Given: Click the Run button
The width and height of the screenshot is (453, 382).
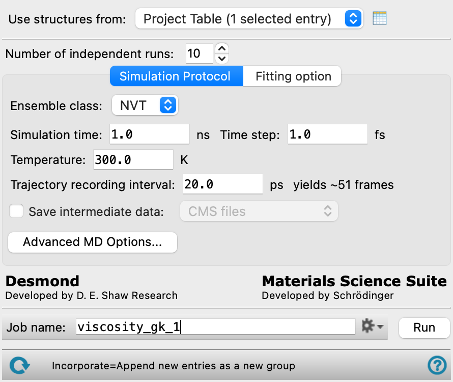Looking at the screenshot, I should 424,328.
